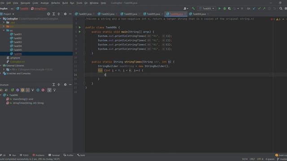Commit changes with the green checkmark icon

click(259, 8)
